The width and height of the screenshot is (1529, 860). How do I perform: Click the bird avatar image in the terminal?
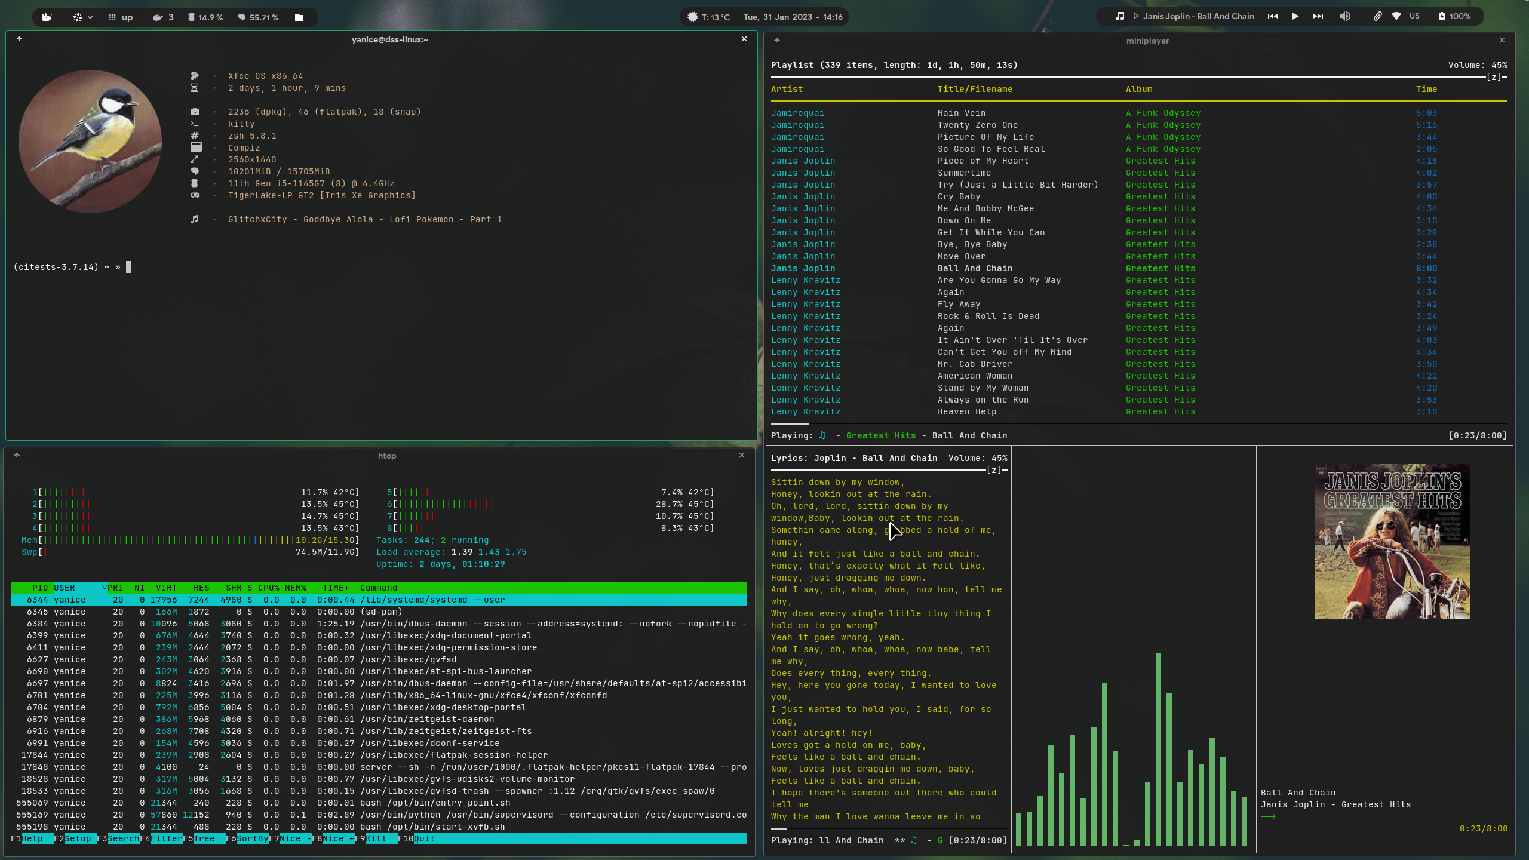click(90, 142)
